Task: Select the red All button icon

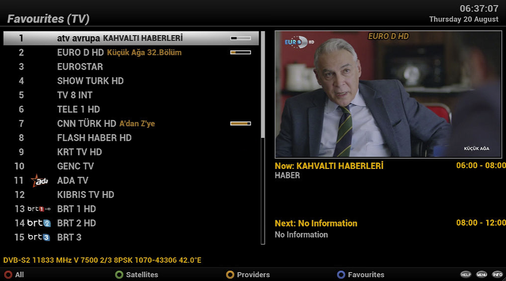Action: coord(8,275)
